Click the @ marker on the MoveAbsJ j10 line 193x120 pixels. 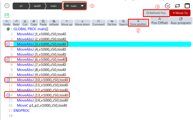[8, 80]
